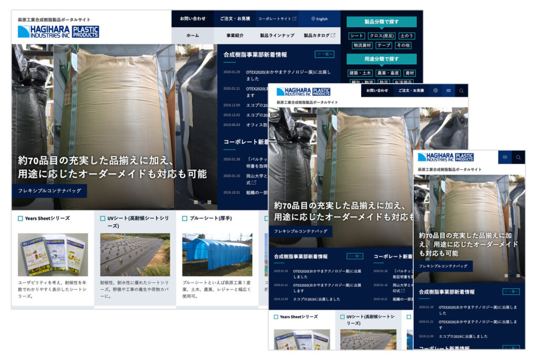Click フレキシブルコンテナバッグ hero button in mobile view
This screenshot has width=539, height=360.
pyautogui.click(x=443, y=266)
